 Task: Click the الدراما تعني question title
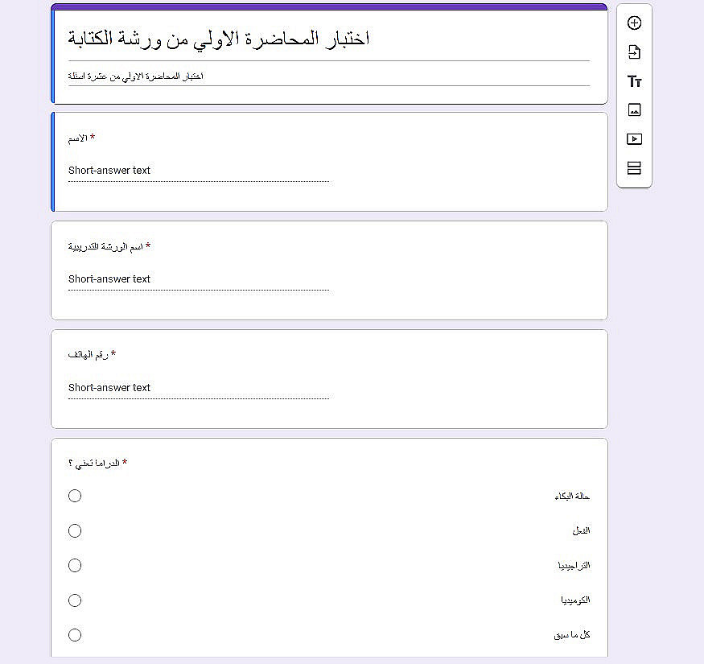point(94,464)
